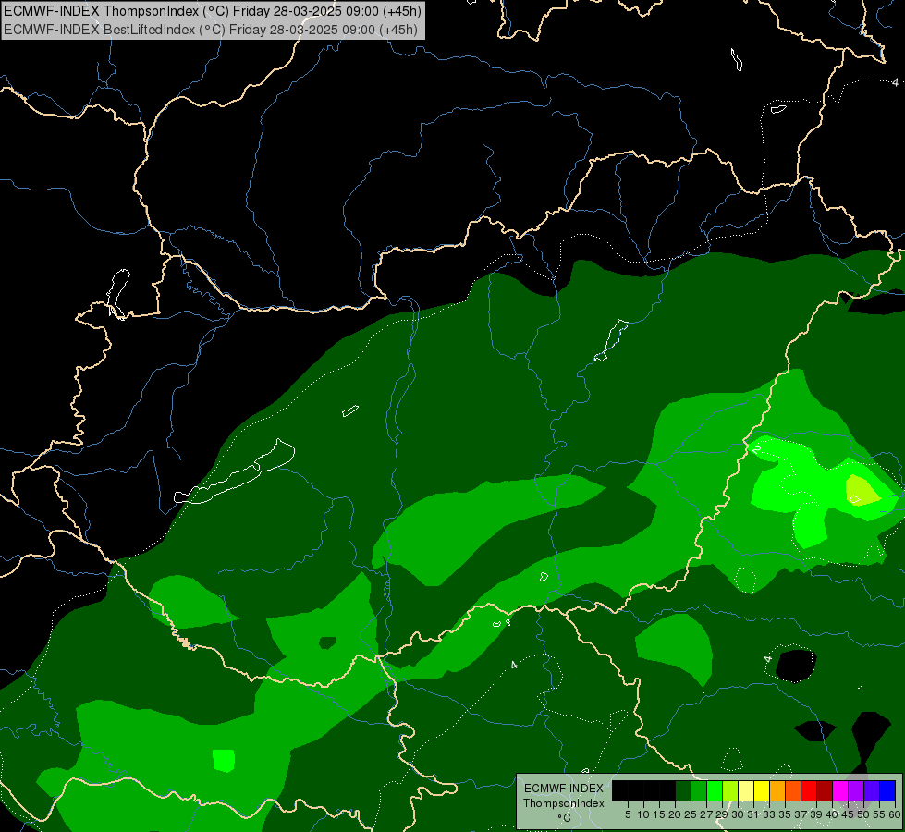905x832 pixels.
Task: Select the bright red 37-39 legend swatch
Action: [x=809, y=790]
